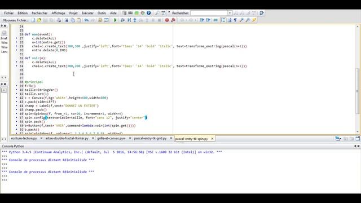Open the Exécuter menu
This screenshot has height=203, width=361.
(87, 13)
